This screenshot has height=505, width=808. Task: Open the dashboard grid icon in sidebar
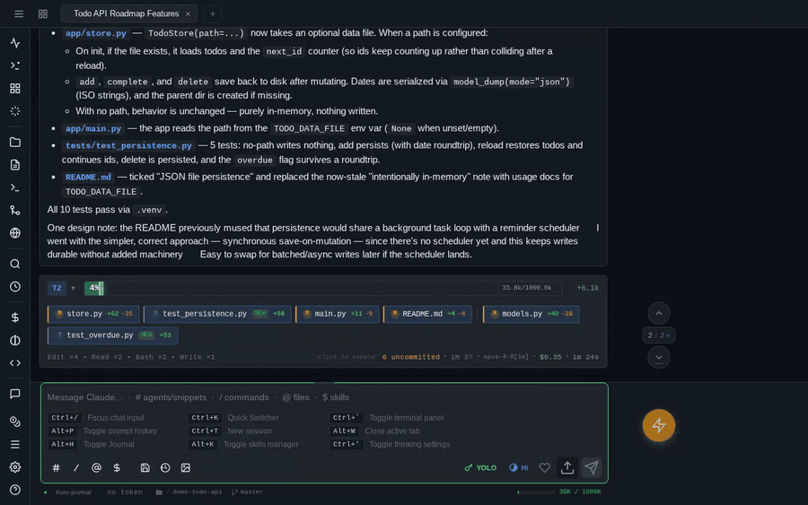click(x=15, y=89)
